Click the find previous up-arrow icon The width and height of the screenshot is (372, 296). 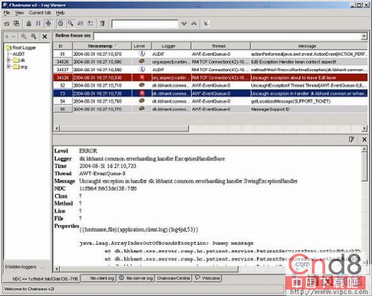[194, 24]
